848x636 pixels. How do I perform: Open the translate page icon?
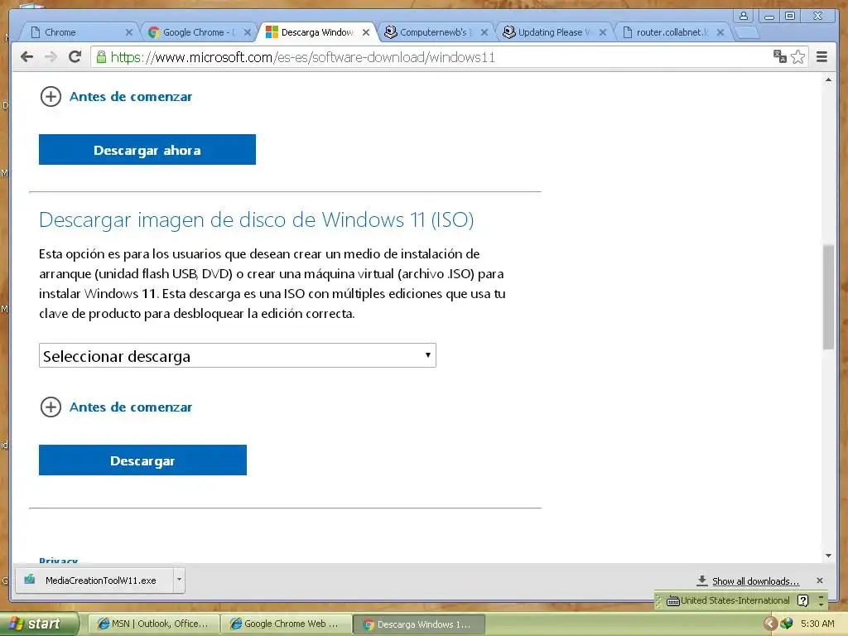tap(779, 57)
